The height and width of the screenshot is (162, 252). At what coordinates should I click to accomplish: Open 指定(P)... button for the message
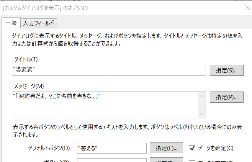(x=227, y=97)
